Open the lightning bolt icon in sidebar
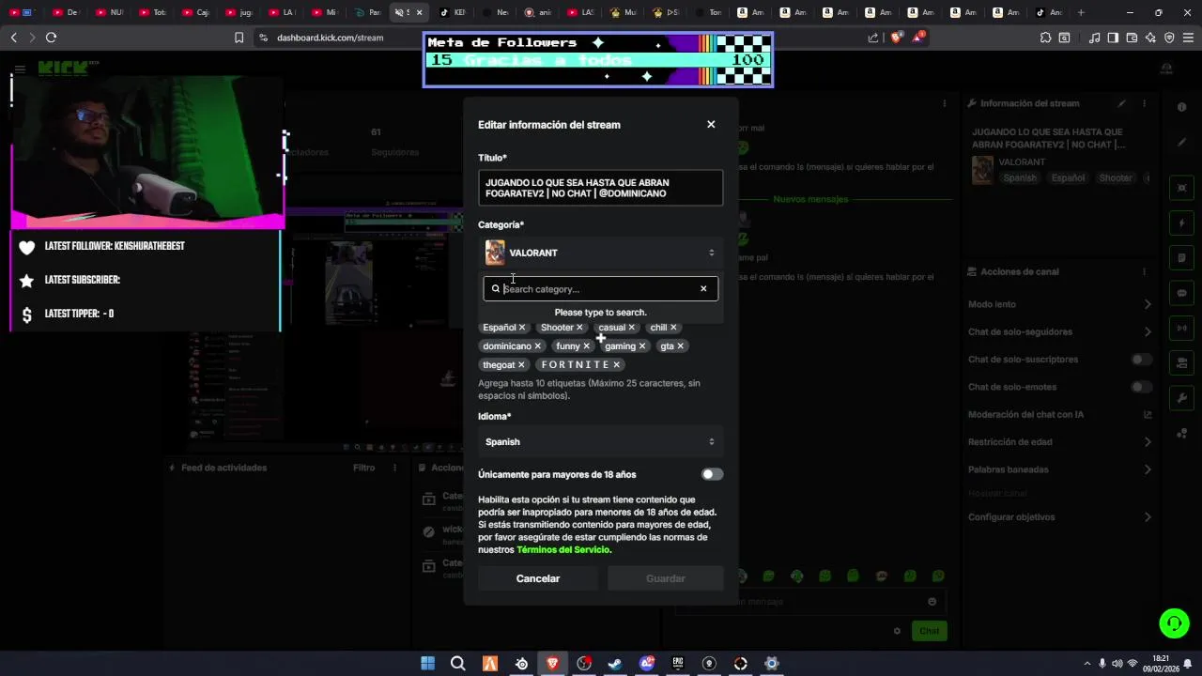 click(x=1182, y=223)
